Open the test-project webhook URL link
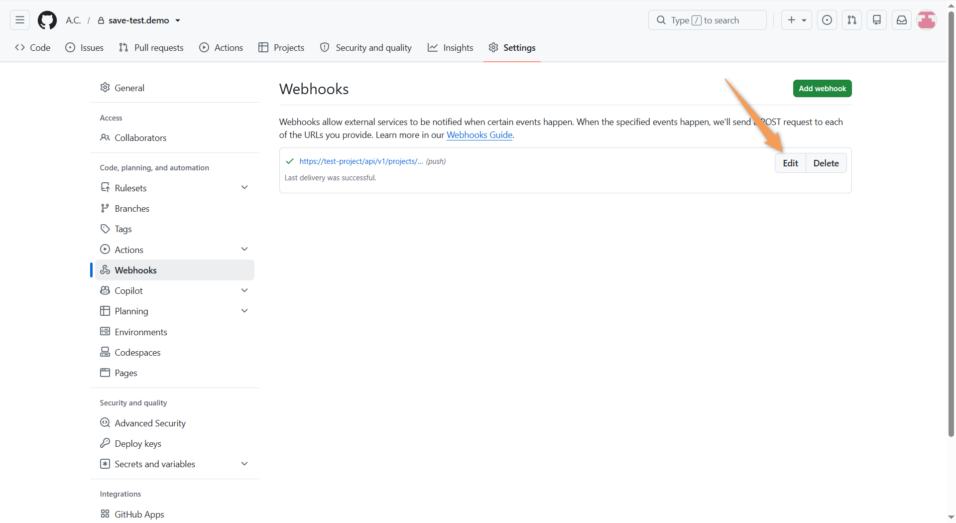 tap(361, 161)
